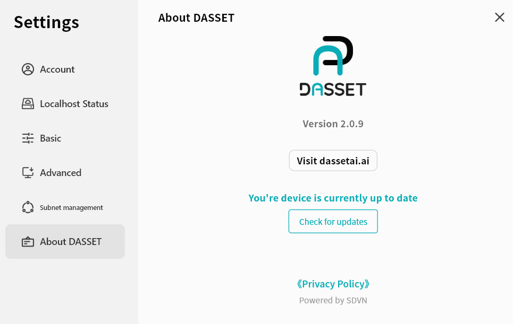Click the Version 2.0.9 text
513x324 pixels.
click(333, 124)
